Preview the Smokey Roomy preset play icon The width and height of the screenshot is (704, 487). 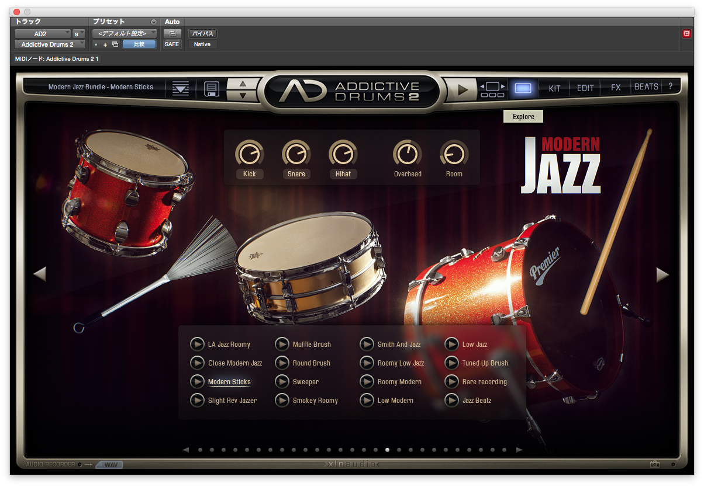[282, 401]
